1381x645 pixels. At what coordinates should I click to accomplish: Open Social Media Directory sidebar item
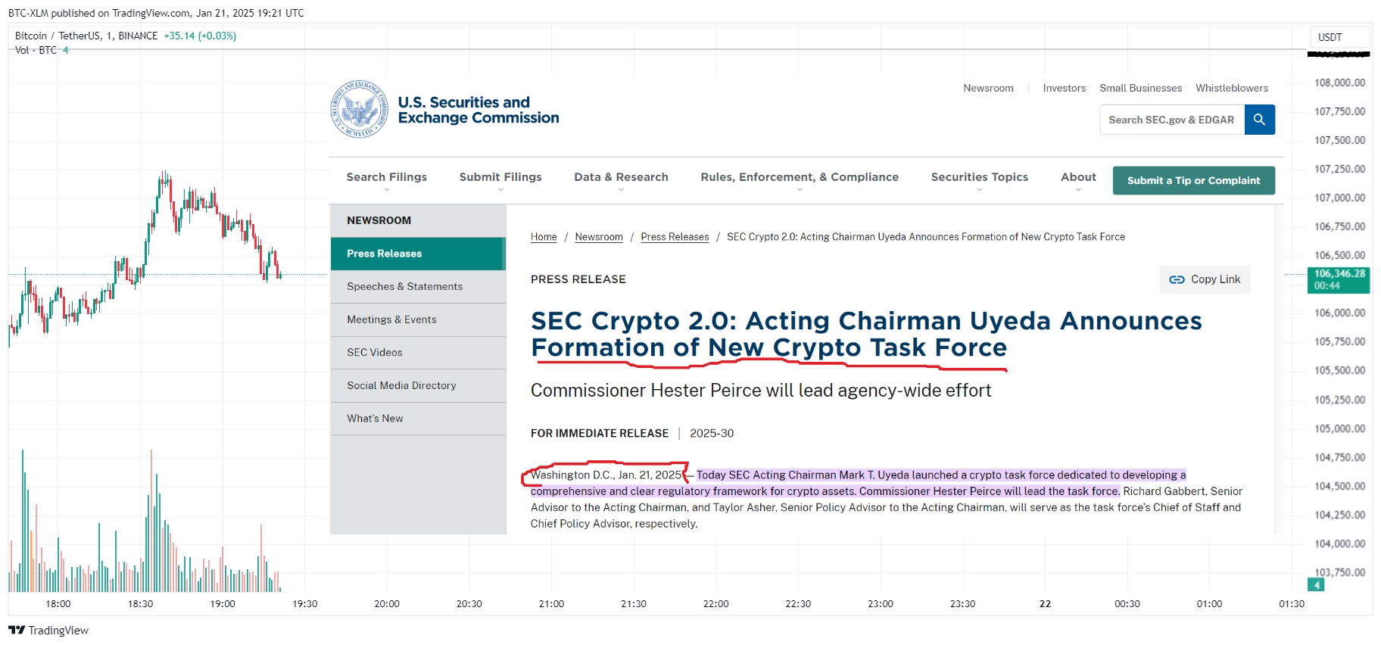(x=418, y=385)
